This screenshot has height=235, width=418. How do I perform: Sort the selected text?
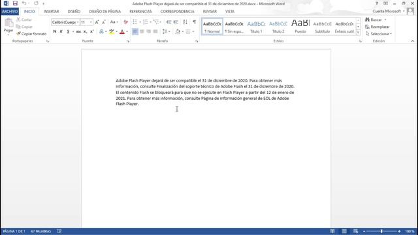tap(185, 22)
